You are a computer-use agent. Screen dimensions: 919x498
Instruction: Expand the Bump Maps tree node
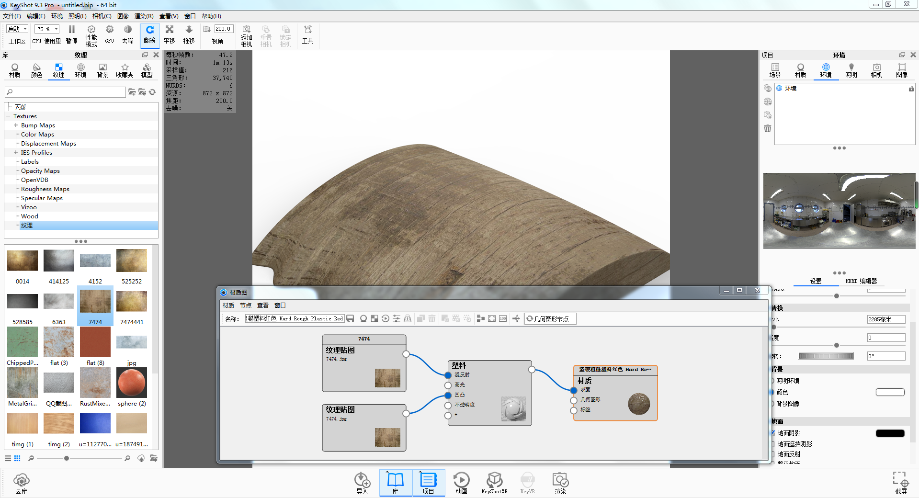pos(16,125)
